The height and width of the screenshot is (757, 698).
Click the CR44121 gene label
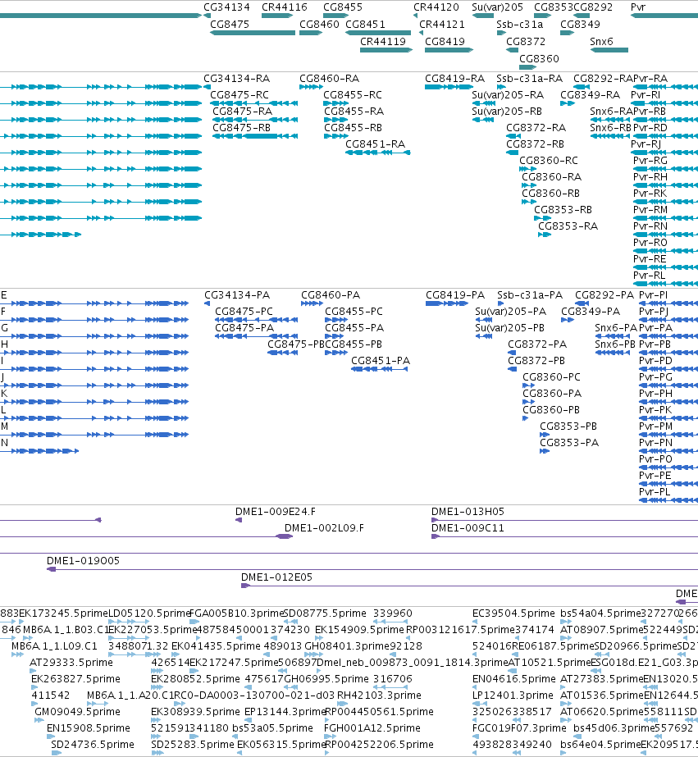click(442, 24)
